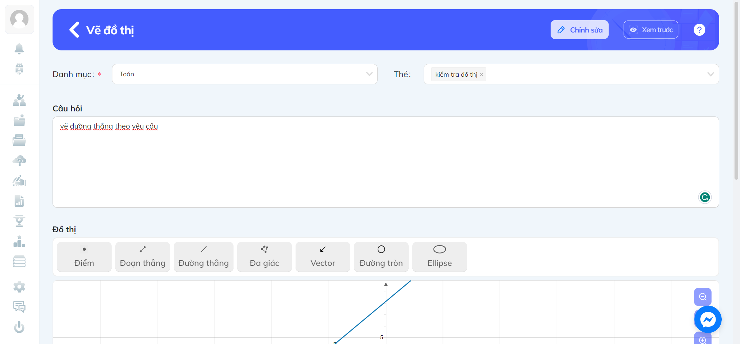740x344 pixels.
Task: Click the server list sidebar icon
Action: click(19, 261)
